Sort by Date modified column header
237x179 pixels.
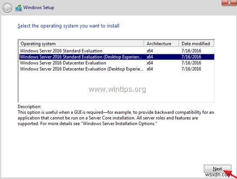[x=196, y=43]
